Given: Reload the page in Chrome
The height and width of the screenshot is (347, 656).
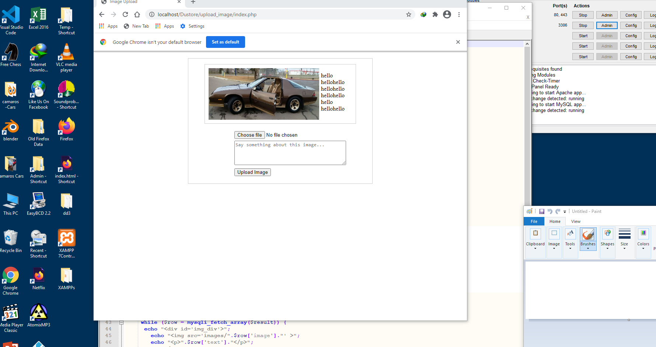Looking at the screenshot, I should tap(125, 14).
